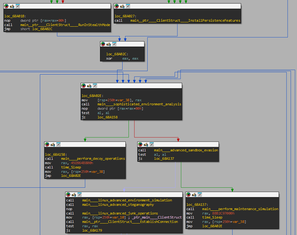This screenshot has height=235, width=297.
Task: Select label loc_68A137:
Action: (x=197, y=205)
